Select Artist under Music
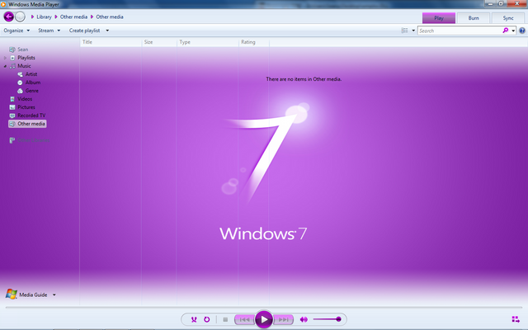Screen dimensions: 528x330 (x=31, y=74)
